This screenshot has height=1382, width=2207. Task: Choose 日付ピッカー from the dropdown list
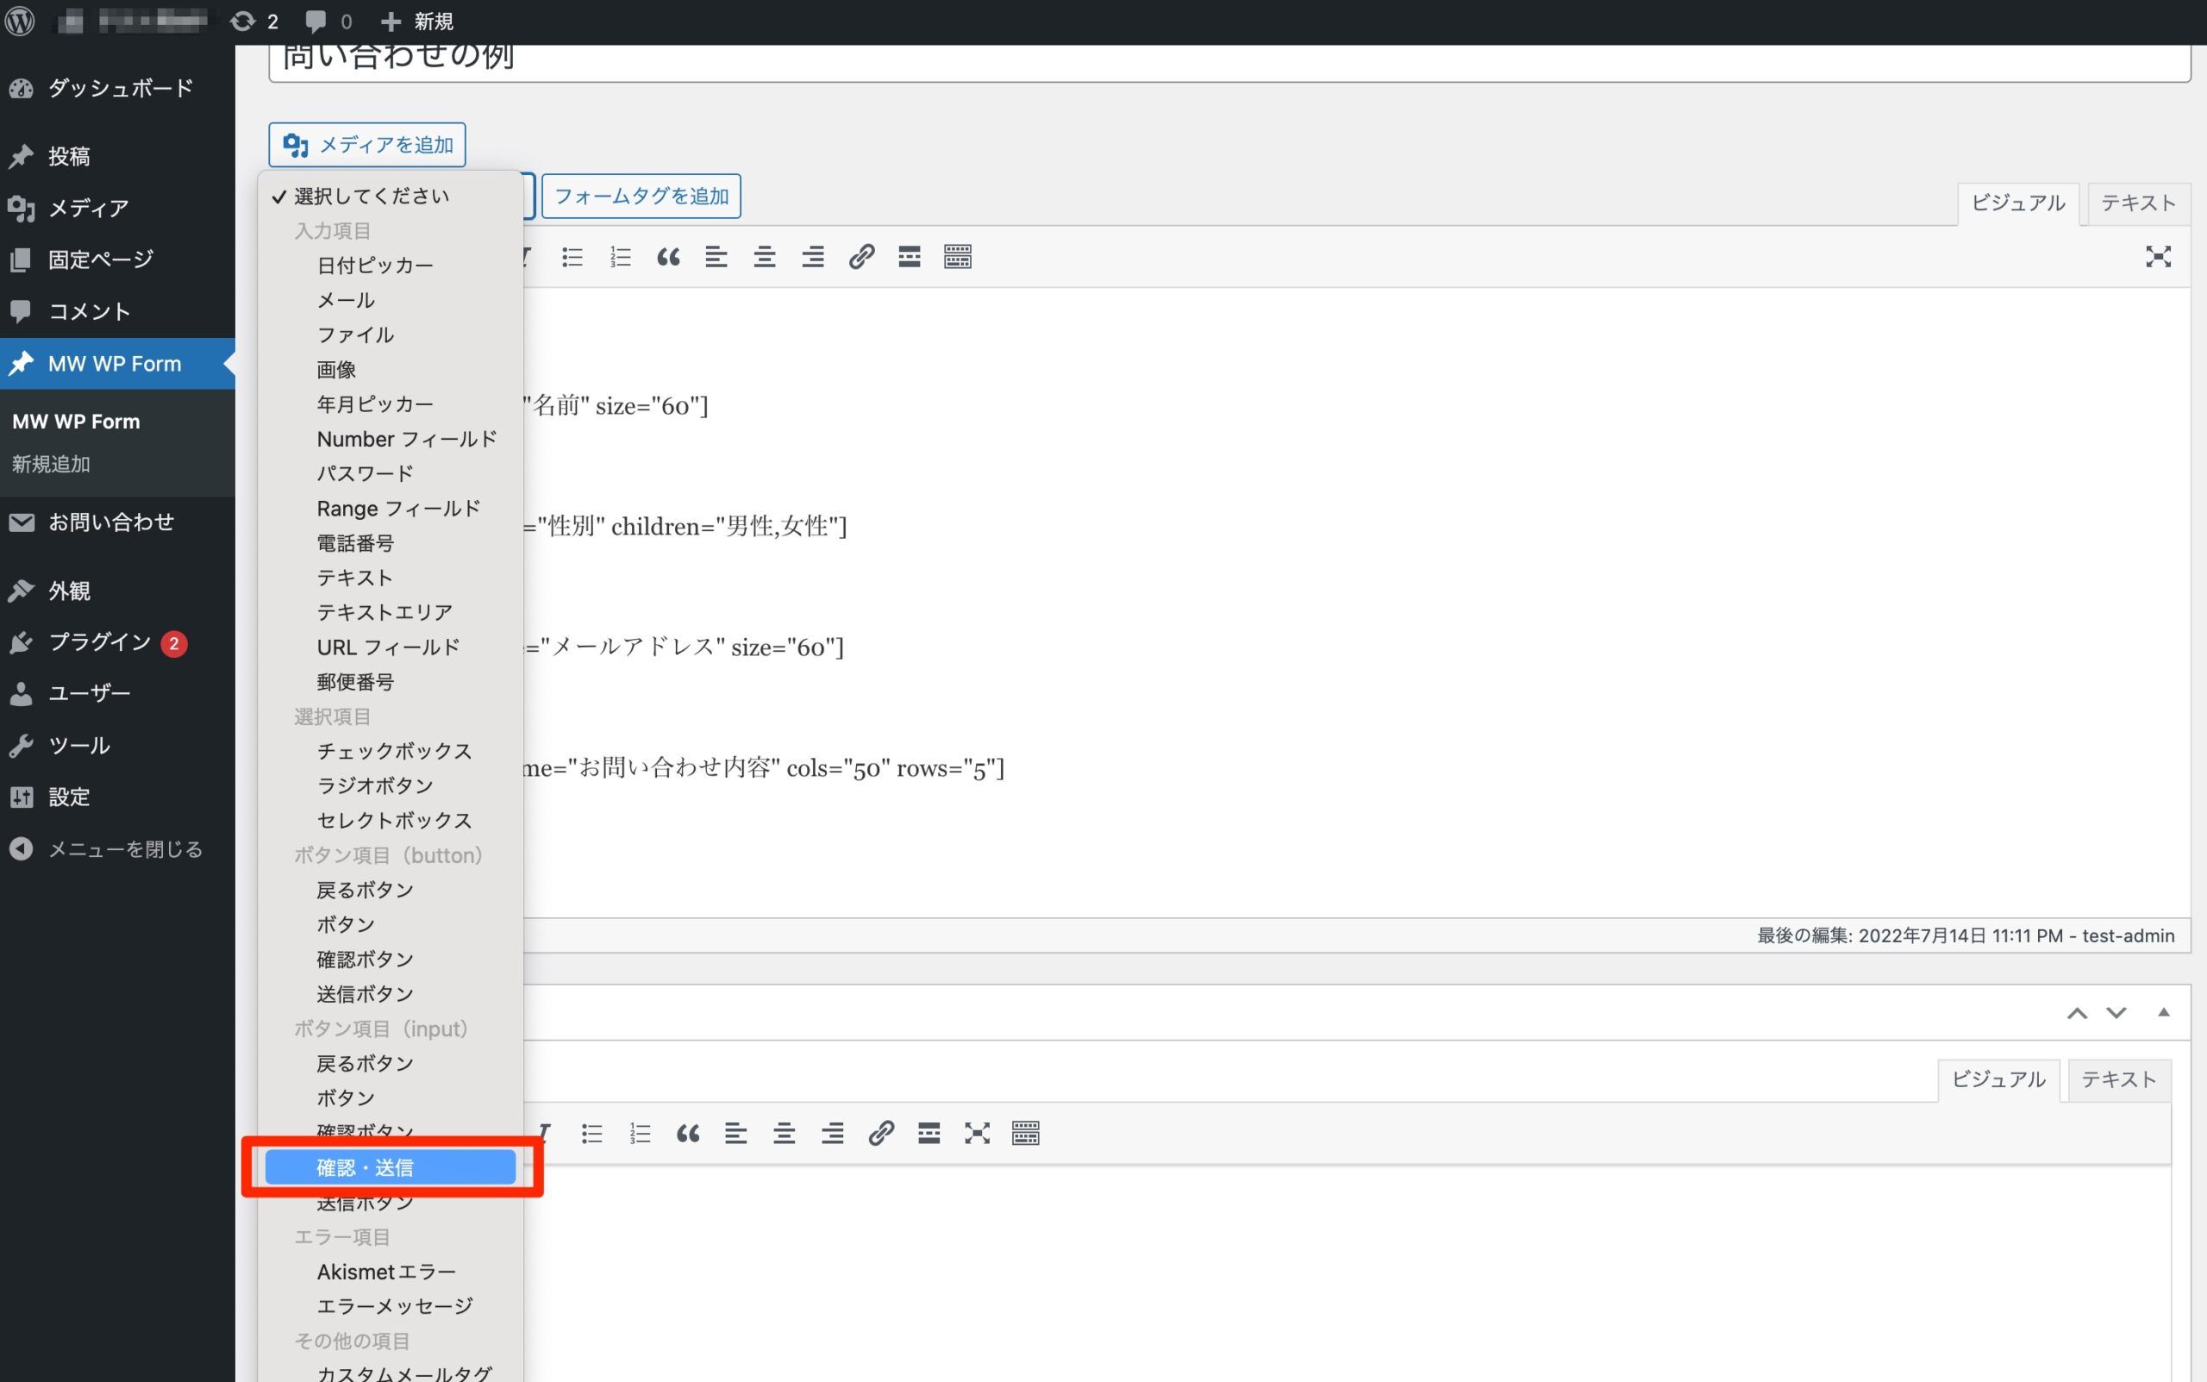375,265
